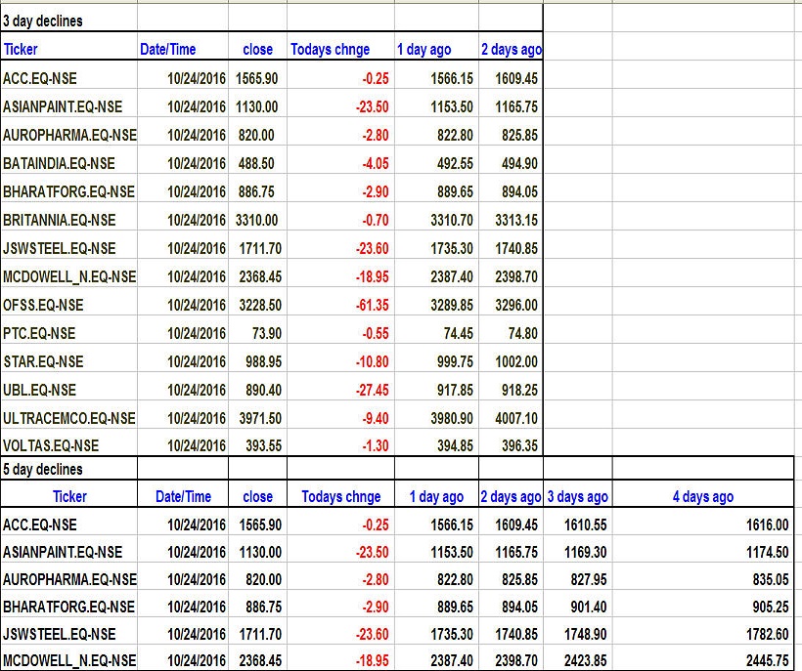Click the '4 days ago' column header
Viewport: 802px width, 671px height.
[x=702, y=496]
